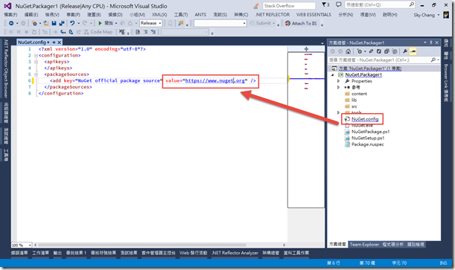Collapse the packageSources element outline node
The image size is (455, 270).
pos(36,74)
